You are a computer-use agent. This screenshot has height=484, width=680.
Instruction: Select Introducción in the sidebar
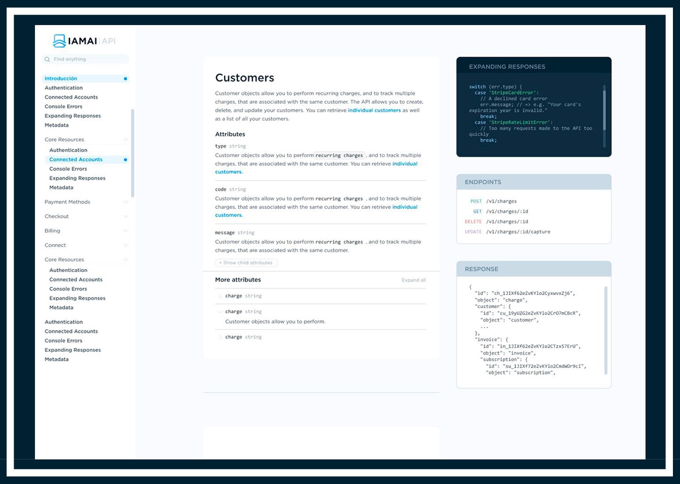coord(61,78)
